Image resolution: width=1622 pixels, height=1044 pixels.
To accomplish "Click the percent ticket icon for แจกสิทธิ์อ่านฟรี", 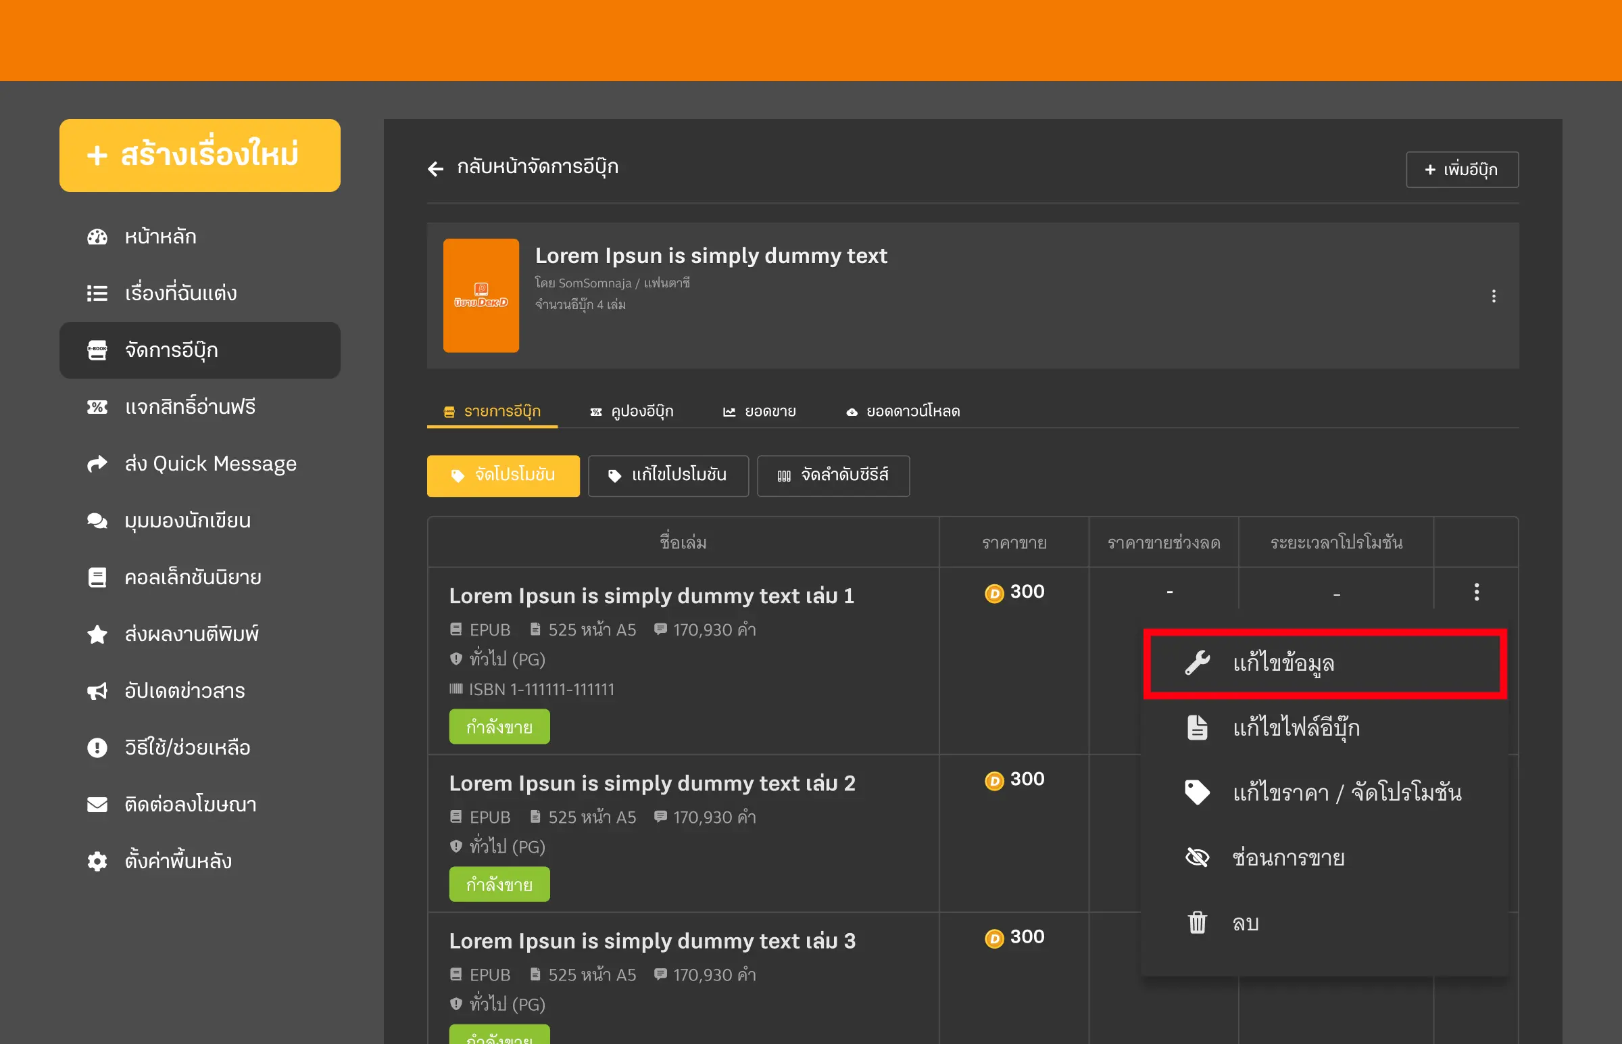I will (x=97, y=407).
